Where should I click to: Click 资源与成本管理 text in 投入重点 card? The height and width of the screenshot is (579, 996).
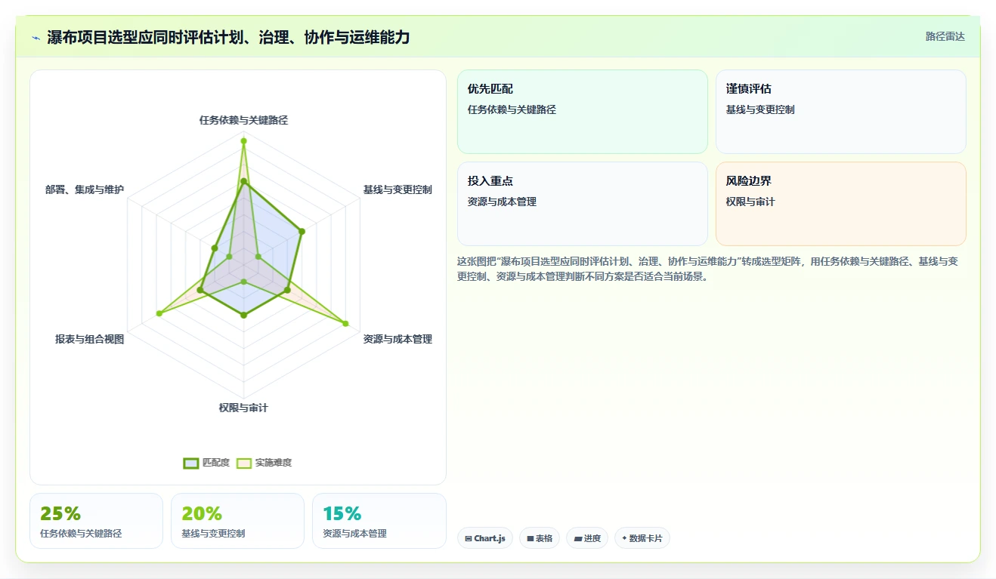pyautogui.click(x=502, y=202)
